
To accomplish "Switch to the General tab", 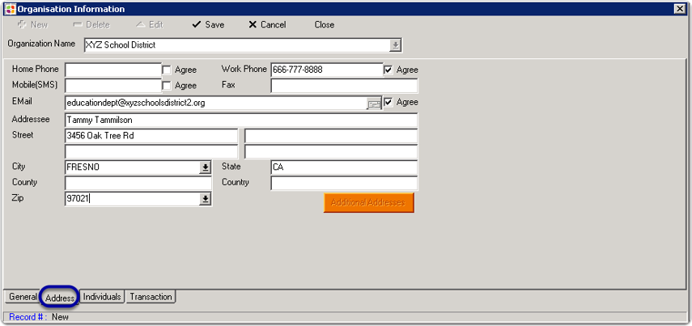I will (x=23, y=297).
